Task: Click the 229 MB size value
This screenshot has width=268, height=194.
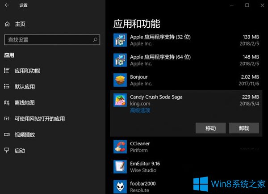Action: (251, 97)
